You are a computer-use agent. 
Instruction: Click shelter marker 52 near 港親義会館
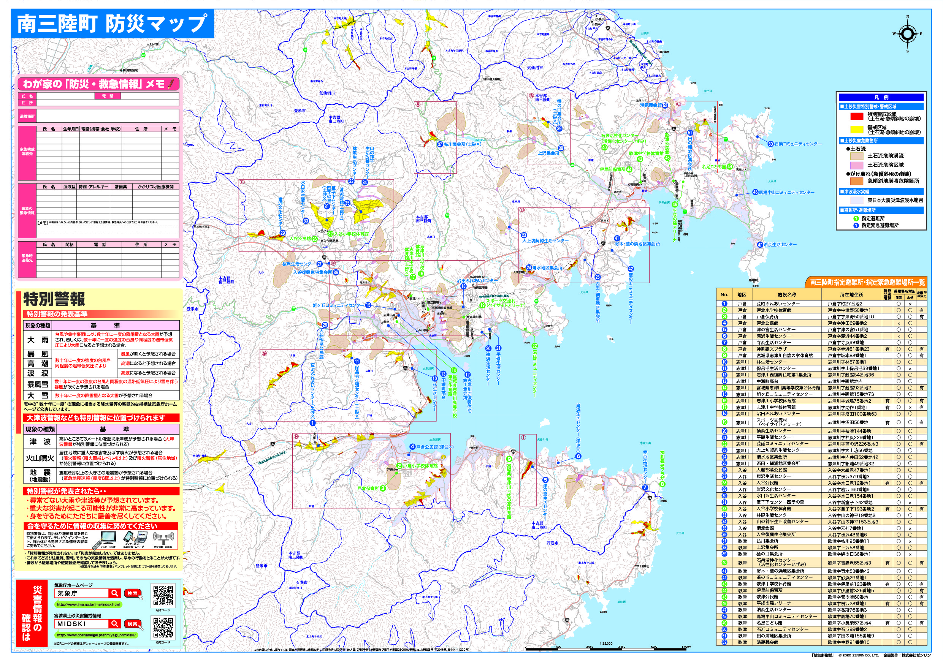point(665,106)
